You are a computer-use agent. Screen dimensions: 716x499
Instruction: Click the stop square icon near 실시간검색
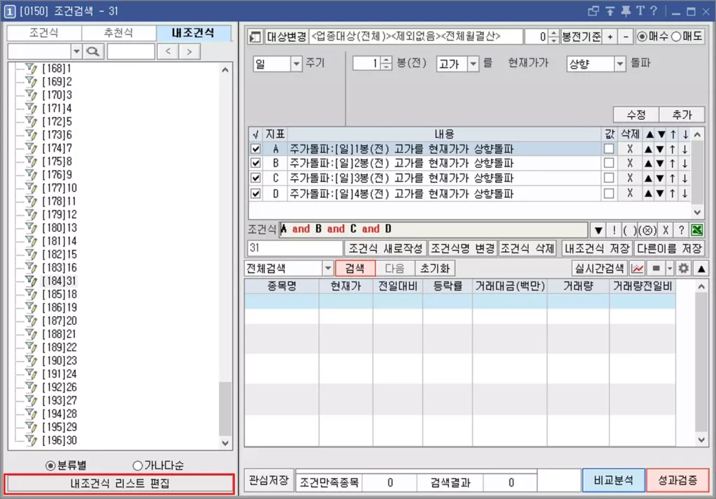(x=656, y=269)
